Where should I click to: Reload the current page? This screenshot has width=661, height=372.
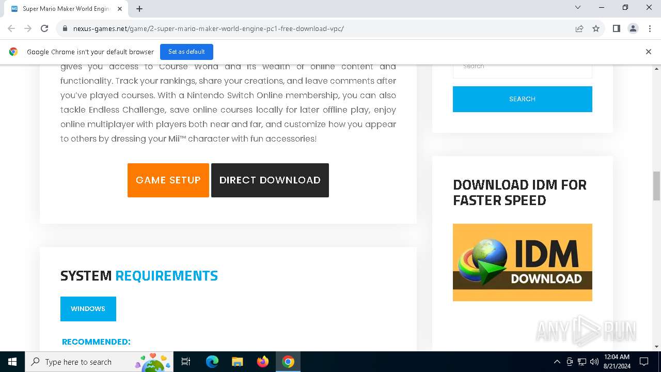[44, 28]
